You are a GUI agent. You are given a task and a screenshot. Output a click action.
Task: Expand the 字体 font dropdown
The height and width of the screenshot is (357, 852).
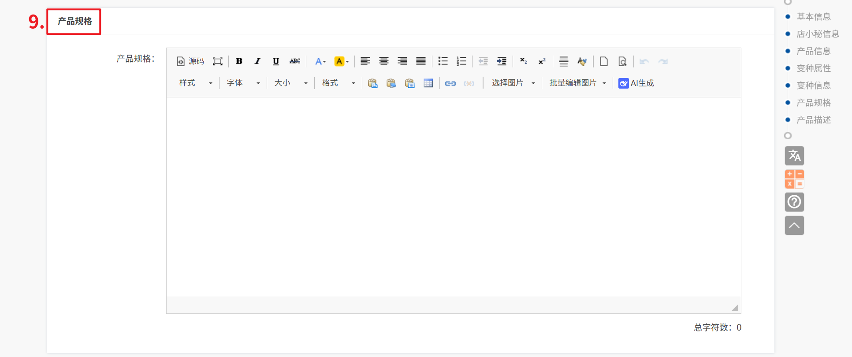[x=243, y=83]
